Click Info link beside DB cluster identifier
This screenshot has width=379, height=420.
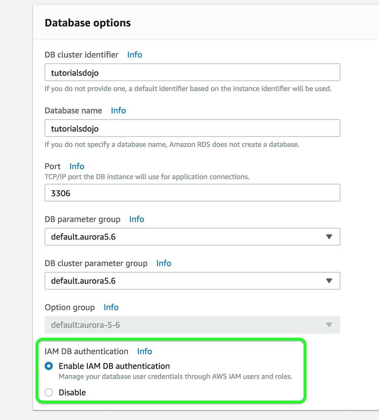(134, 55)
